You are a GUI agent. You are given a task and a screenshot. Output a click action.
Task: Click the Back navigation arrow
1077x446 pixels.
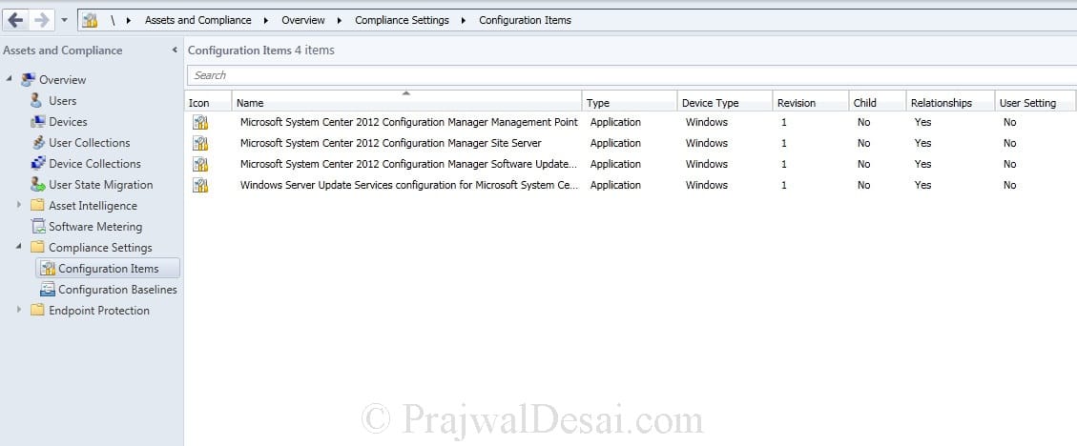(15, 20)
